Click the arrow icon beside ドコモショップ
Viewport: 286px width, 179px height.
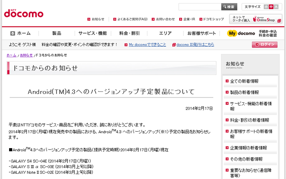(201, 19)
